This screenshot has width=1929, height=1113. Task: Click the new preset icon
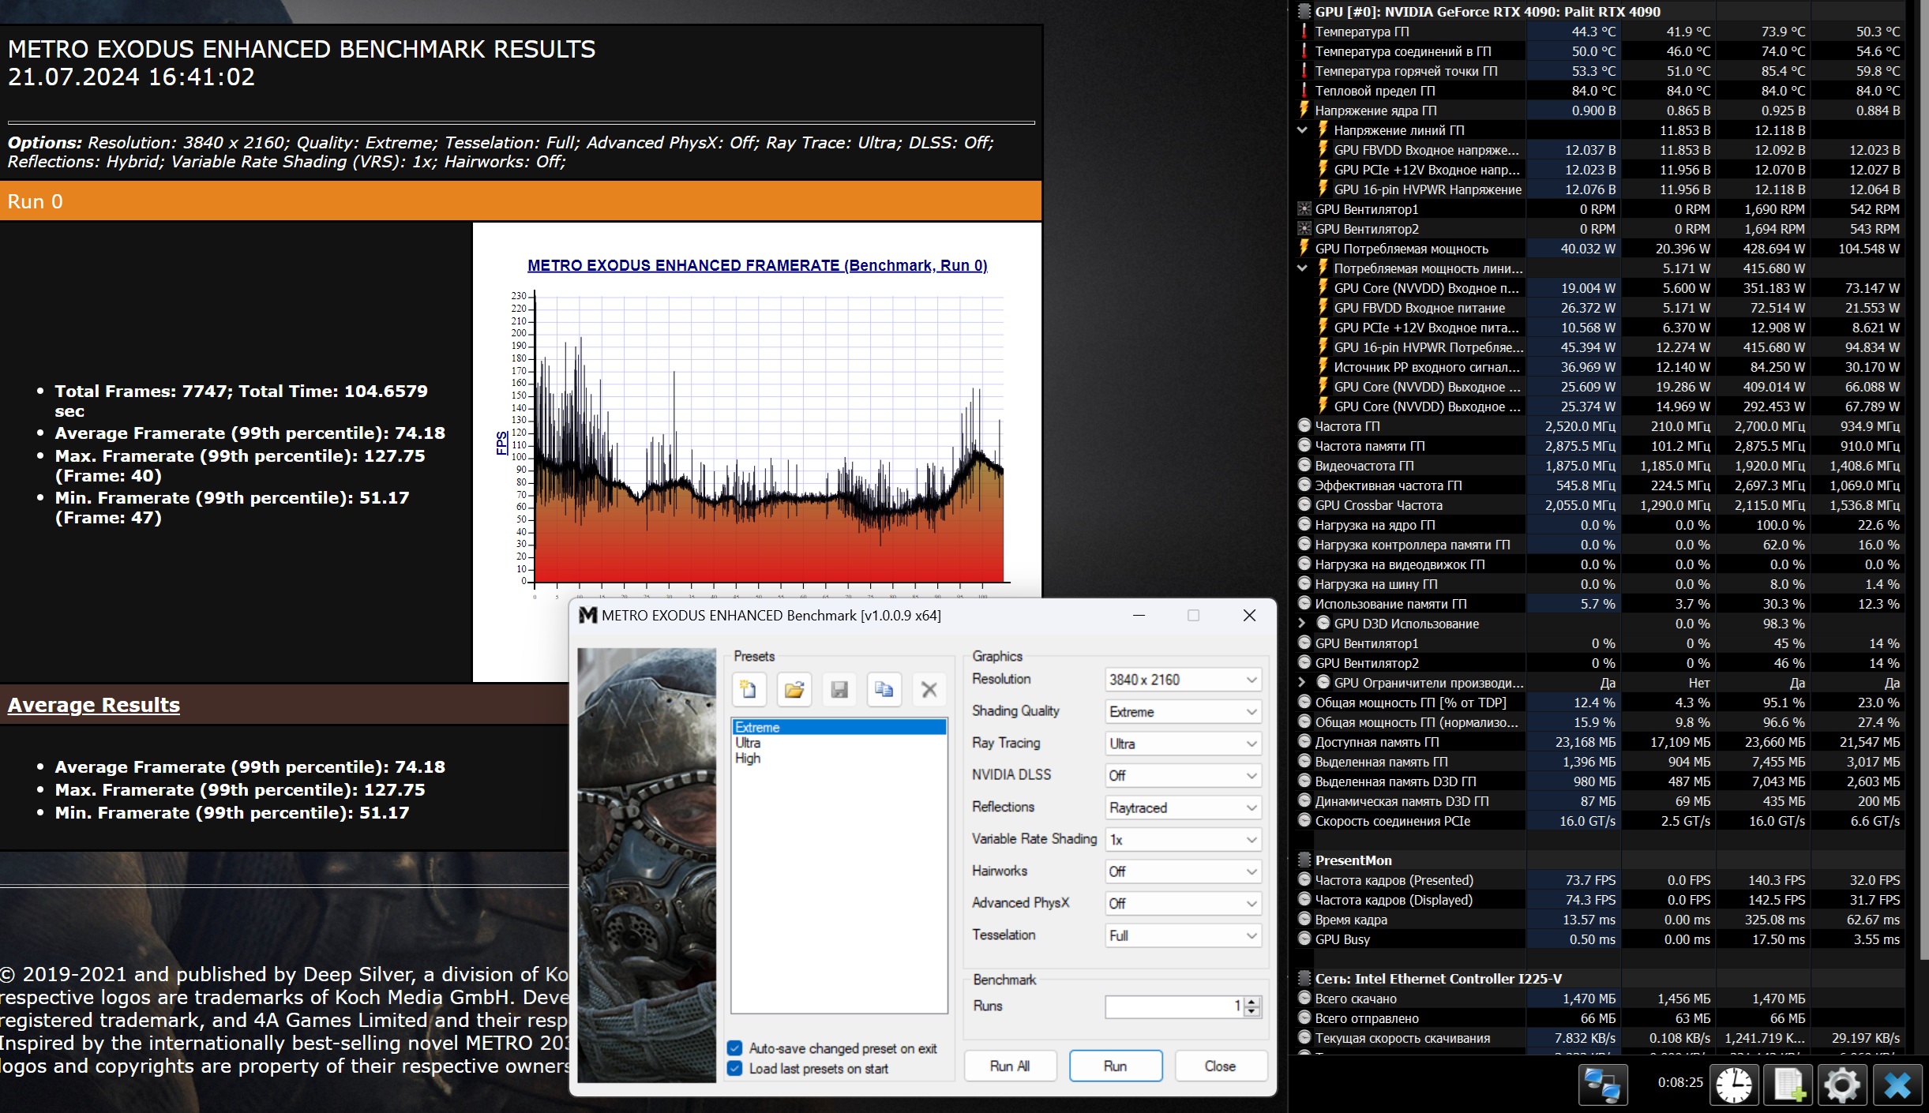tap(748, 690)
